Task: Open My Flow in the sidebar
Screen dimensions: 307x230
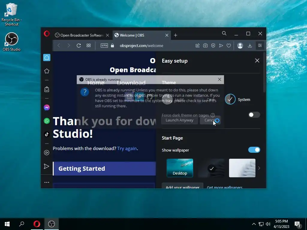Action: coord(46,166)
